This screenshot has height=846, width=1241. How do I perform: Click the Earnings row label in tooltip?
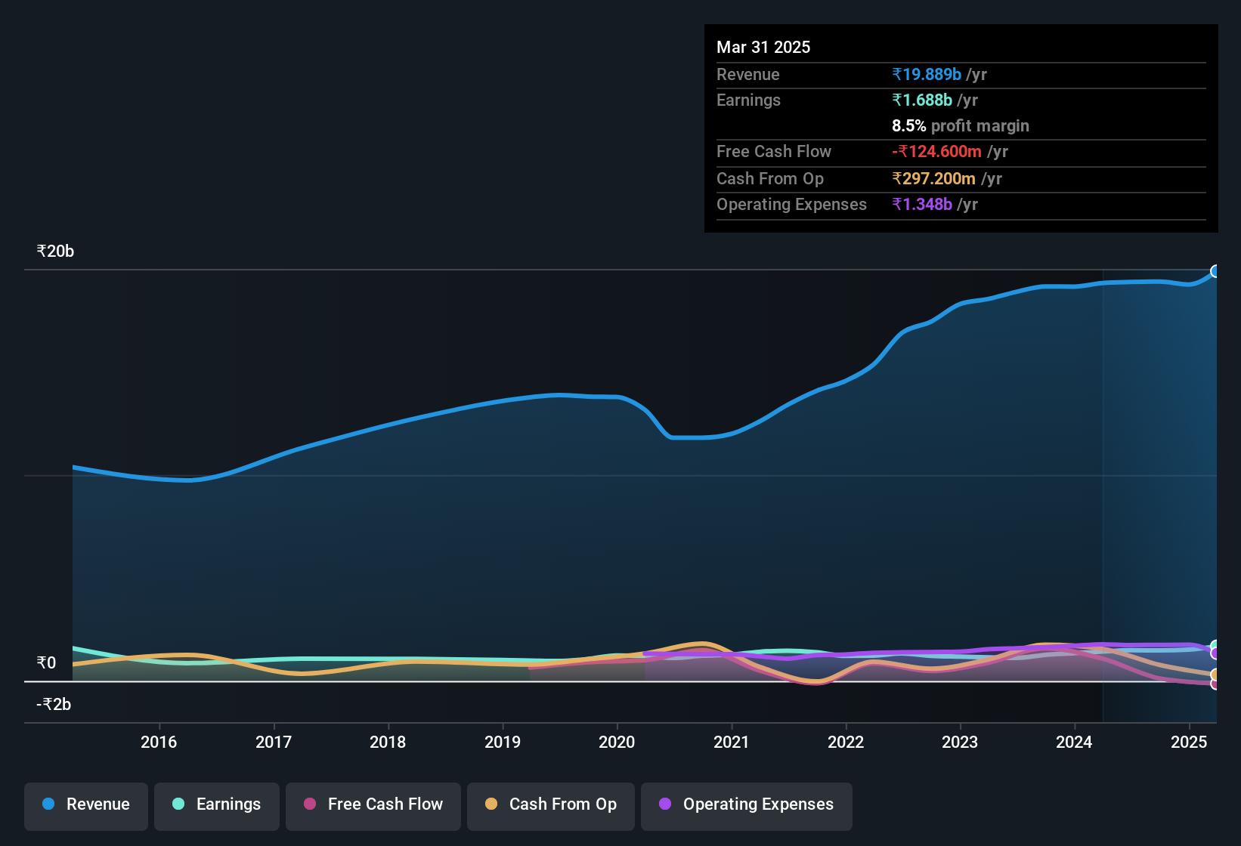(x=748, y=100)
